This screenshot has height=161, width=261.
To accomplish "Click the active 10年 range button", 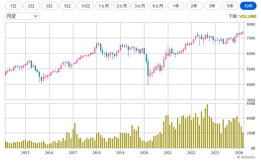I will point(248,6).
